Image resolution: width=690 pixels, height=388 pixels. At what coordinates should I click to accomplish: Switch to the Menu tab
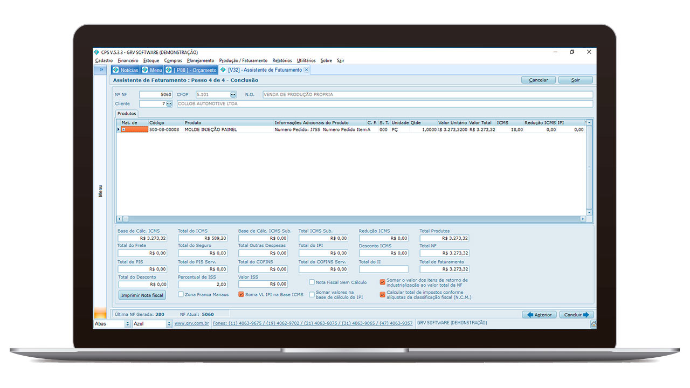pos(151,70)
